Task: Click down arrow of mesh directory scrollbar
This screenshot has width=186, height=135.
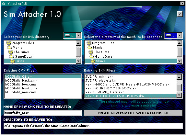Action: 180,61
